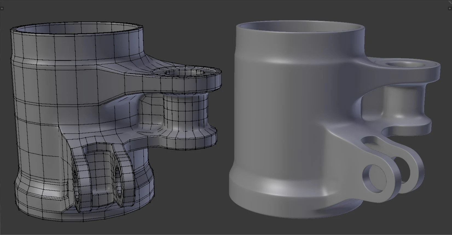Select the smooth shaded housing model

[334, 120]
